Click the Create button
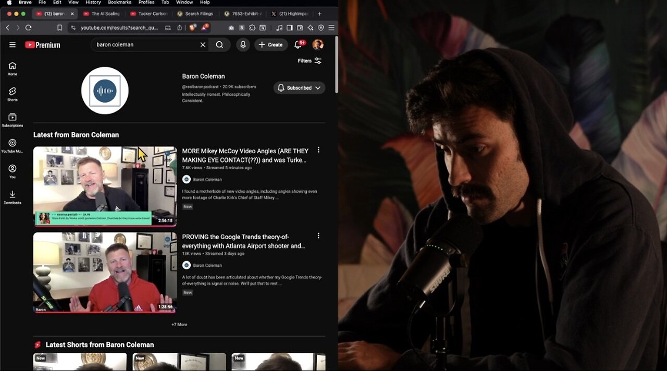 [271, 45]
